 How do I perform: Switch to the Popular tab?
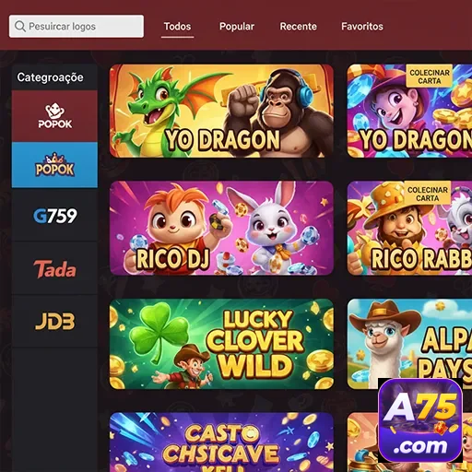(x=237, y=27)
